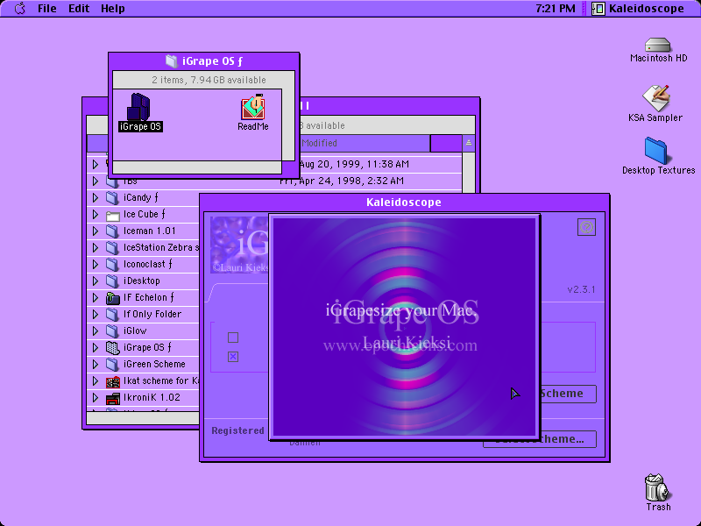Image resolution: width=701 pixels, height=526 pixels.
Task: Select the iCandy ƒ folder icon
Action: [x=112, y=197]
